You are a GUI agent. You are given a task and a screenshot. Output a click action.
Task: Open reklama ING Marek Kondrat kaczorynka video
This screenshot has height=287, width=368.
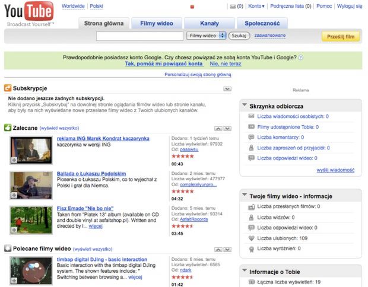[x=103, y=139]
